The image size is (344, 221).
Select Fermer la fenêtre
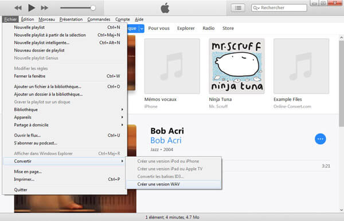64,76
